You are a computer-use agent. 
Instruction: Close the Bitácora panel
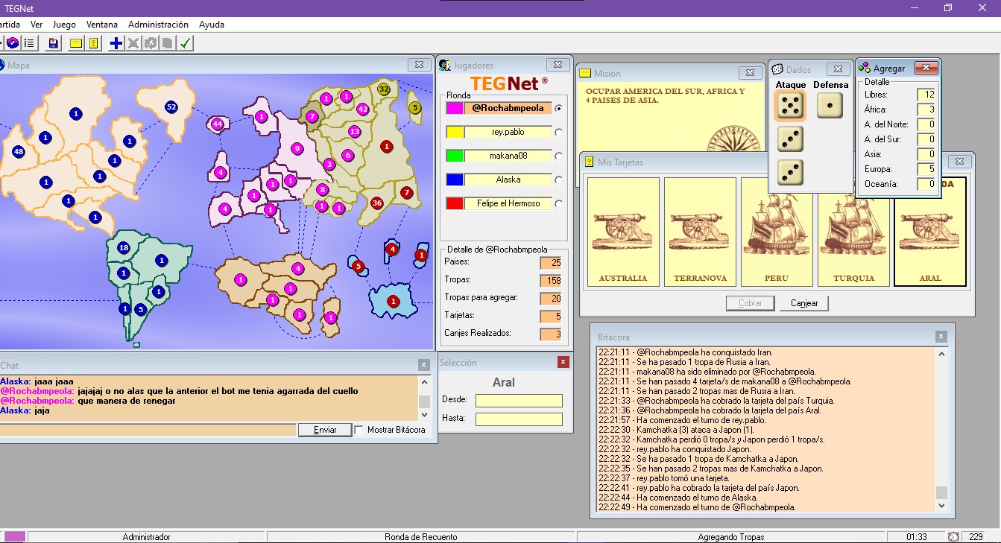pos(941,337)
